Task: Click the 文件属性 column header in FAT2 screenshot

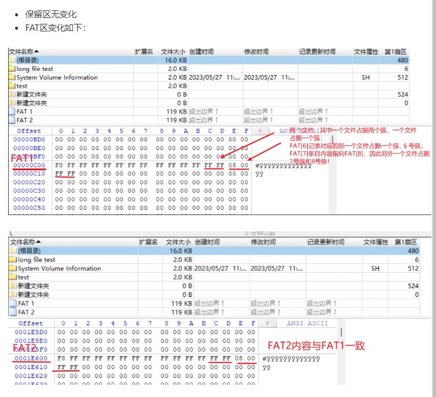Action: (376, 242)
